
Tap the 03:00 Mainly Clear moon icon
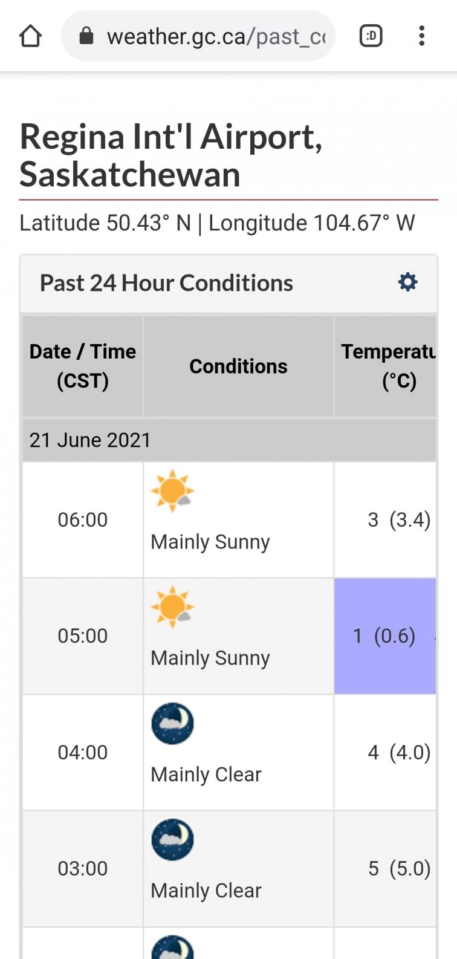tap(172, 839)
